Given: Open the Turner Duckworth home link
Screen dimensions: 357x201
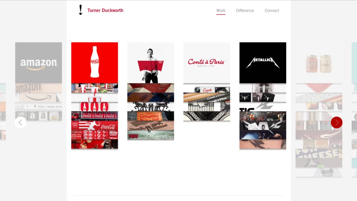Looking at the screenshot, I should (x=105, y=10).
